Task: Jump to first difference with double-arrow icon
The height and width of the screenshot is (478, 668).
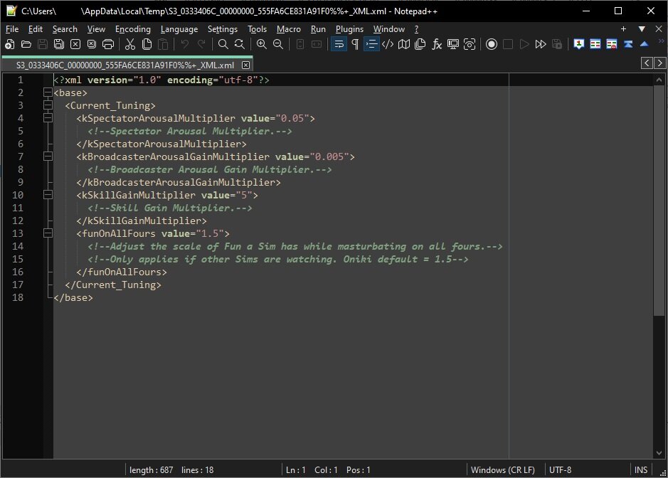Action: pyautogui.click(x=628, y=44)
